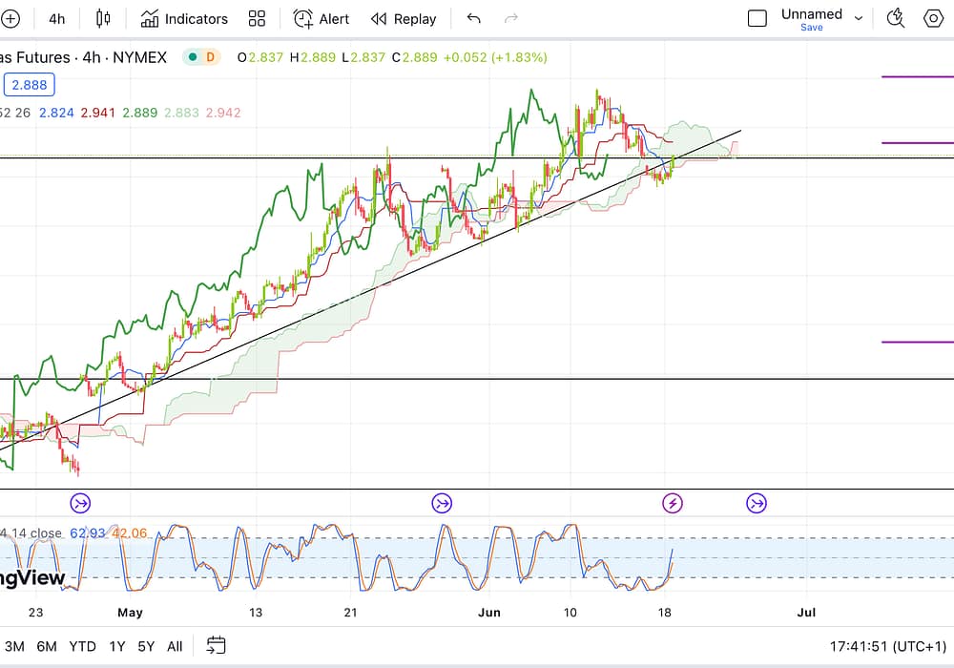The width and height of the screenshot is (954, 668).
Task: Open the Indicators dialog
Action: click(184, 18)
